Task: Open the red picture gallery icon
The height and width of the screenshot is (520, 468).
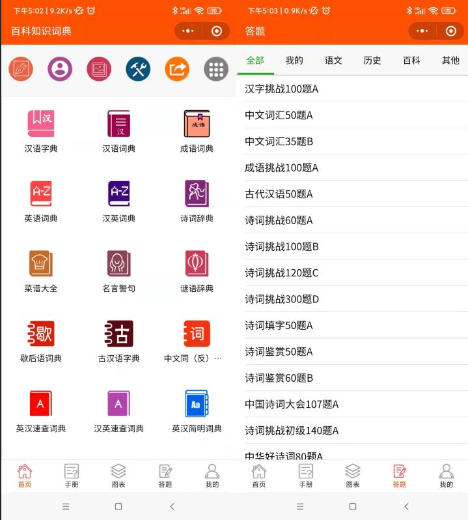Action: coord(99,69)
